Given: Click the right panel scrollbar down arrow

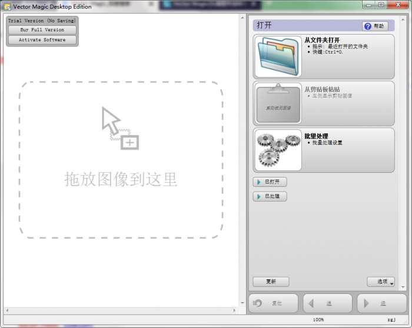Looking at the screenshot, I should click(x=403, y=287).
